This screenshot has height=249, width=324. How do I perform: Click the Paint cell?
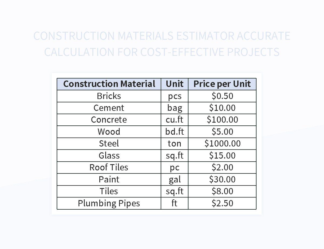point(109,179)
